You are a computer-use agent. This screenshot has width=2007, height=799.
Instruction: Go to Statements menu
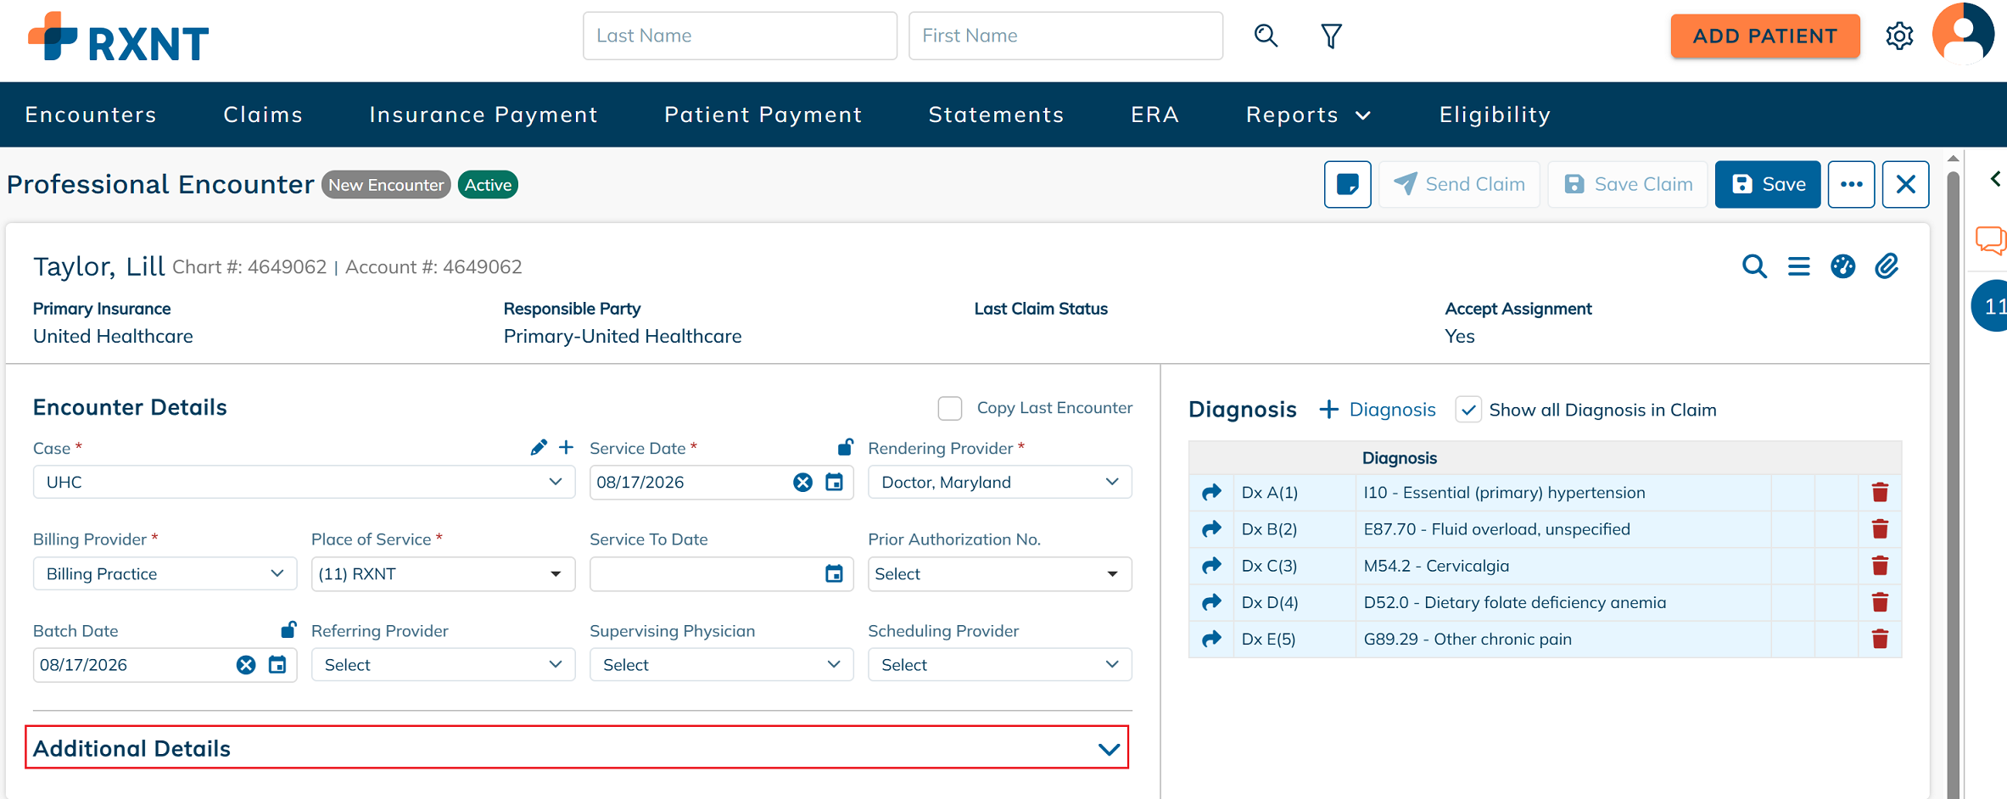[996, 115]
